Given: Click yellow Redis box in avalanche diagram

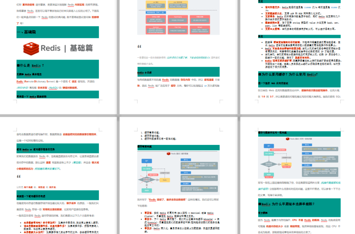Looking at the screenshot, I should pyautogui.click(x=165, y=180).
